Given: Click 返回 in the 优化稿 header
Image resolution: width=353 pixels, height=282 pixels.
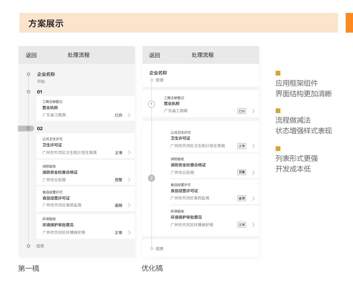Looking at the screenshot, I should (x=154, y=55).
